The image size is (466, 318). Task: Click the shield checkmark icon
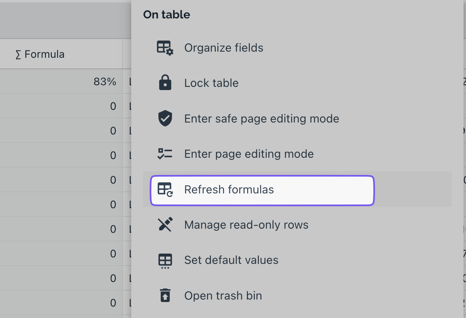point(165,118)
